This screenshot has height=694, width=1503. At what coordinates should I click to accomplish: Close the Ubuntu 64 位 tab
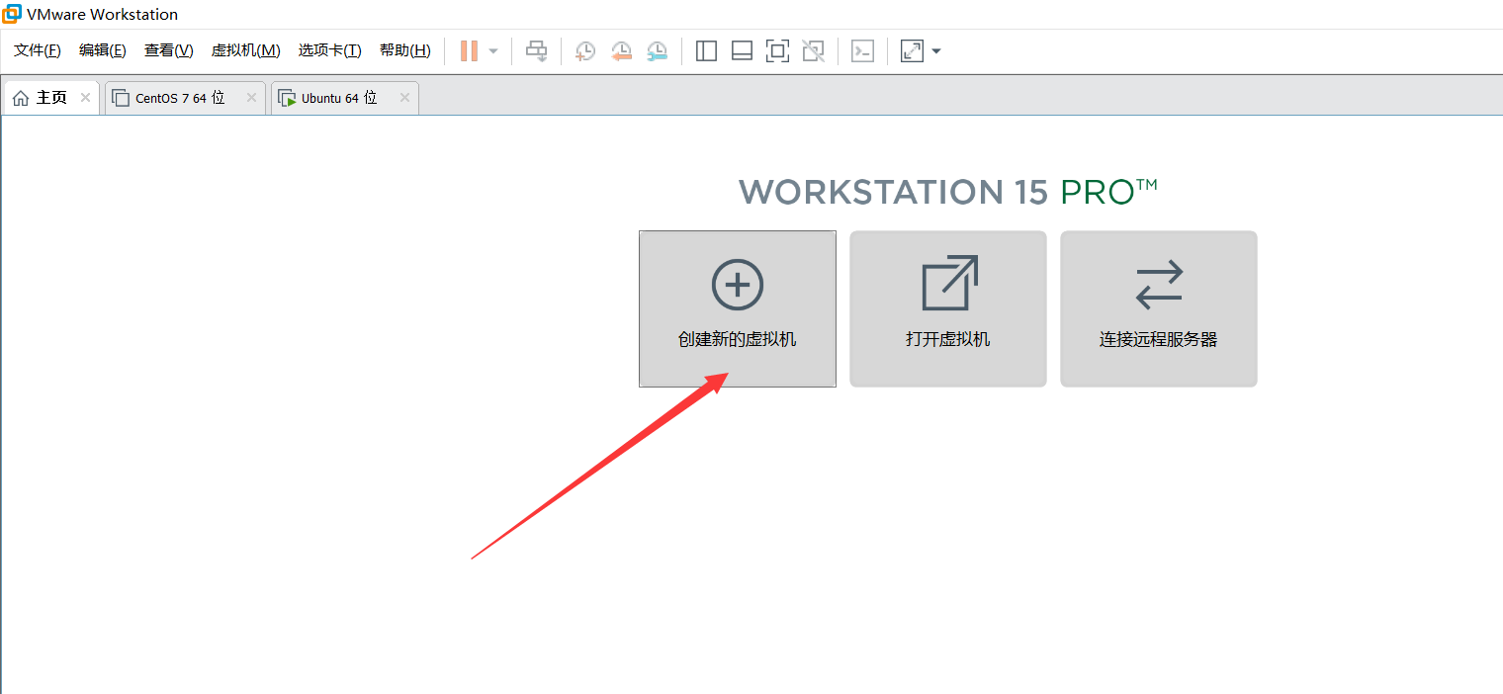(404, 98)
